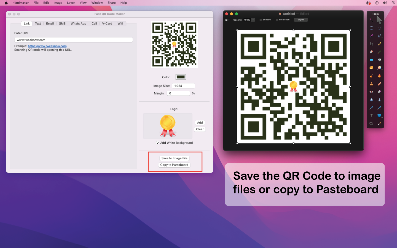Select the Red Eye tool
The image size is (397, 248).
click(371, 92)
